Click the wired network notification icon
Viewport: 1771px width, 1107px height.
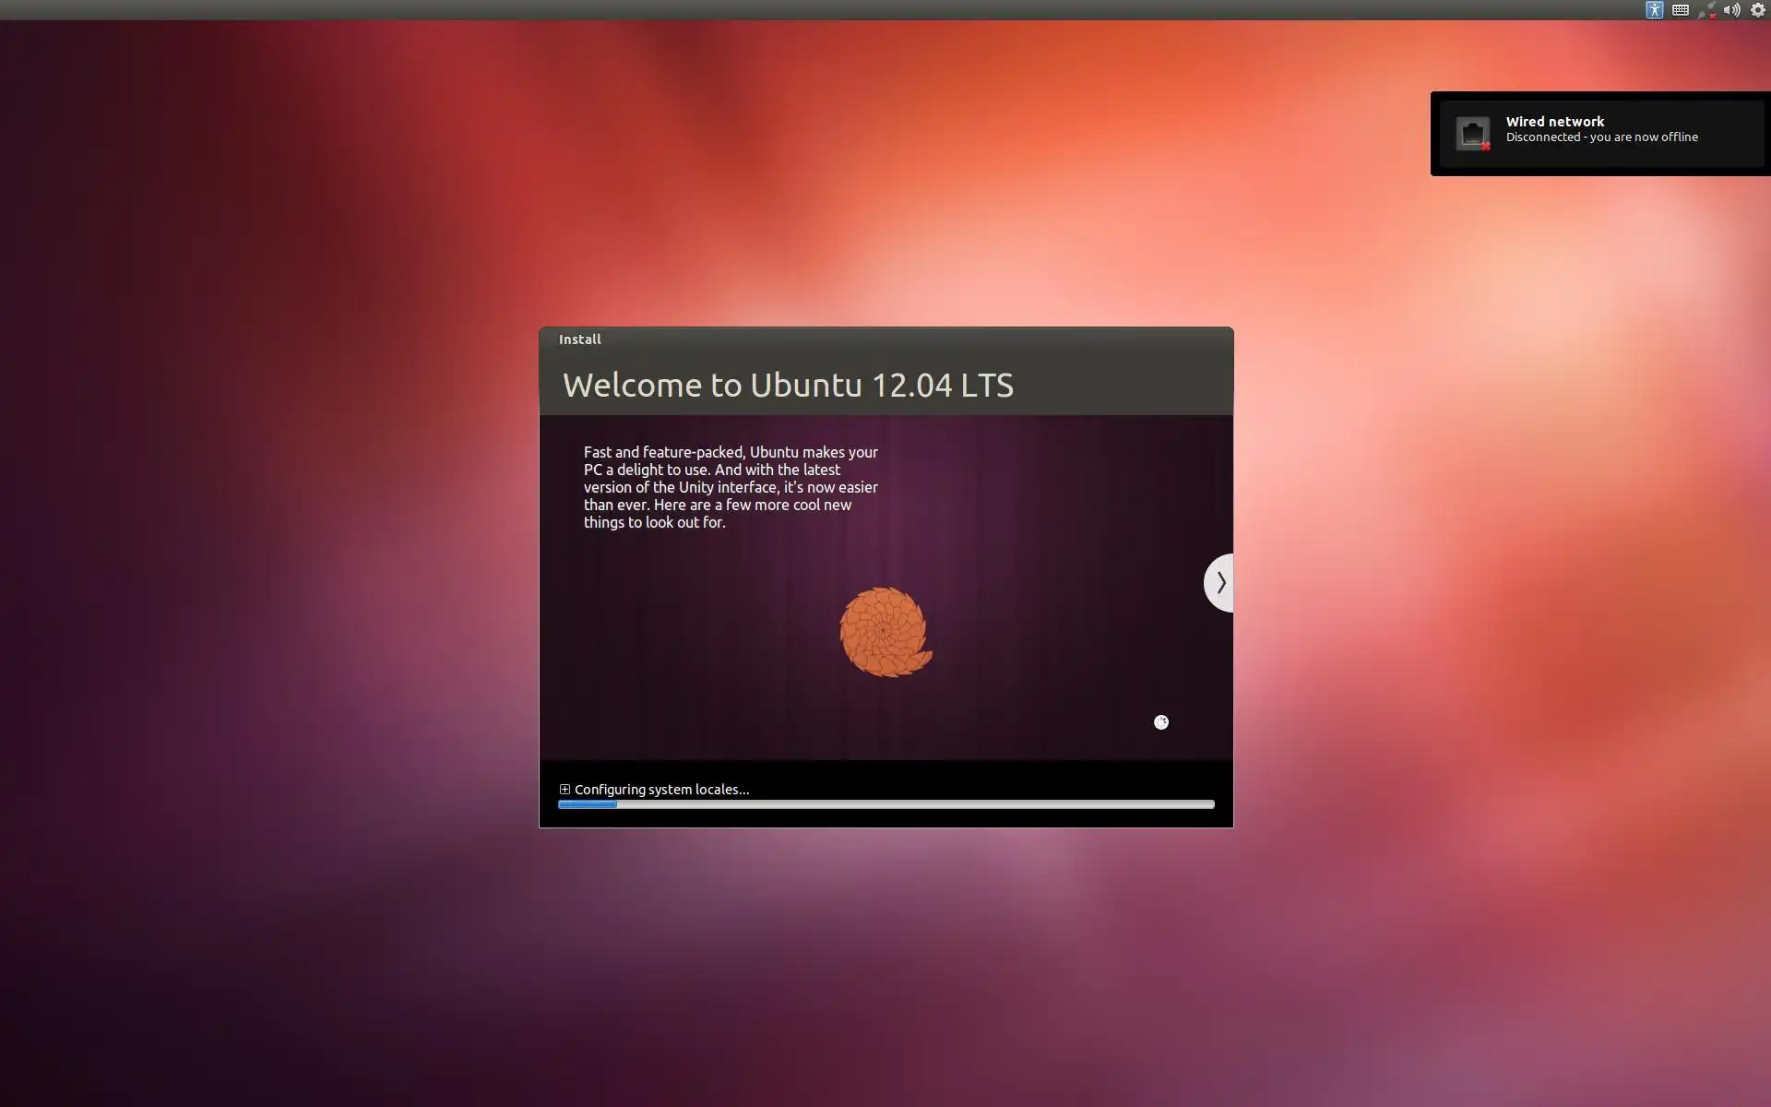click(1472, 133)
